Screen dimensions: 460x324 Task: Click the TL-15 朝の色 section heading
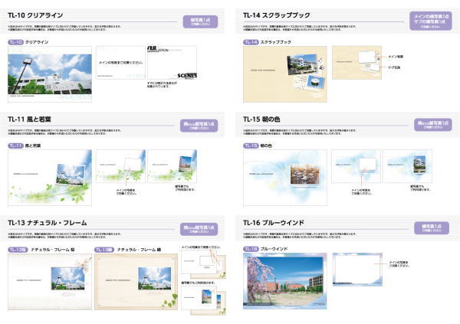tap(261, 119)
